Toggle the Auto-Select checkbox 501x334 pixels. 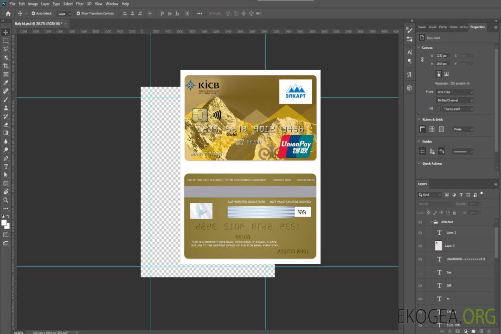(33, 13)
